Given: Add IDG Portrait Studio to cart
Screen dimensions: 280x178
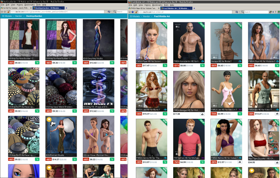Looking at the screenshot, I should pyautogui.click(x=74, y=159).
